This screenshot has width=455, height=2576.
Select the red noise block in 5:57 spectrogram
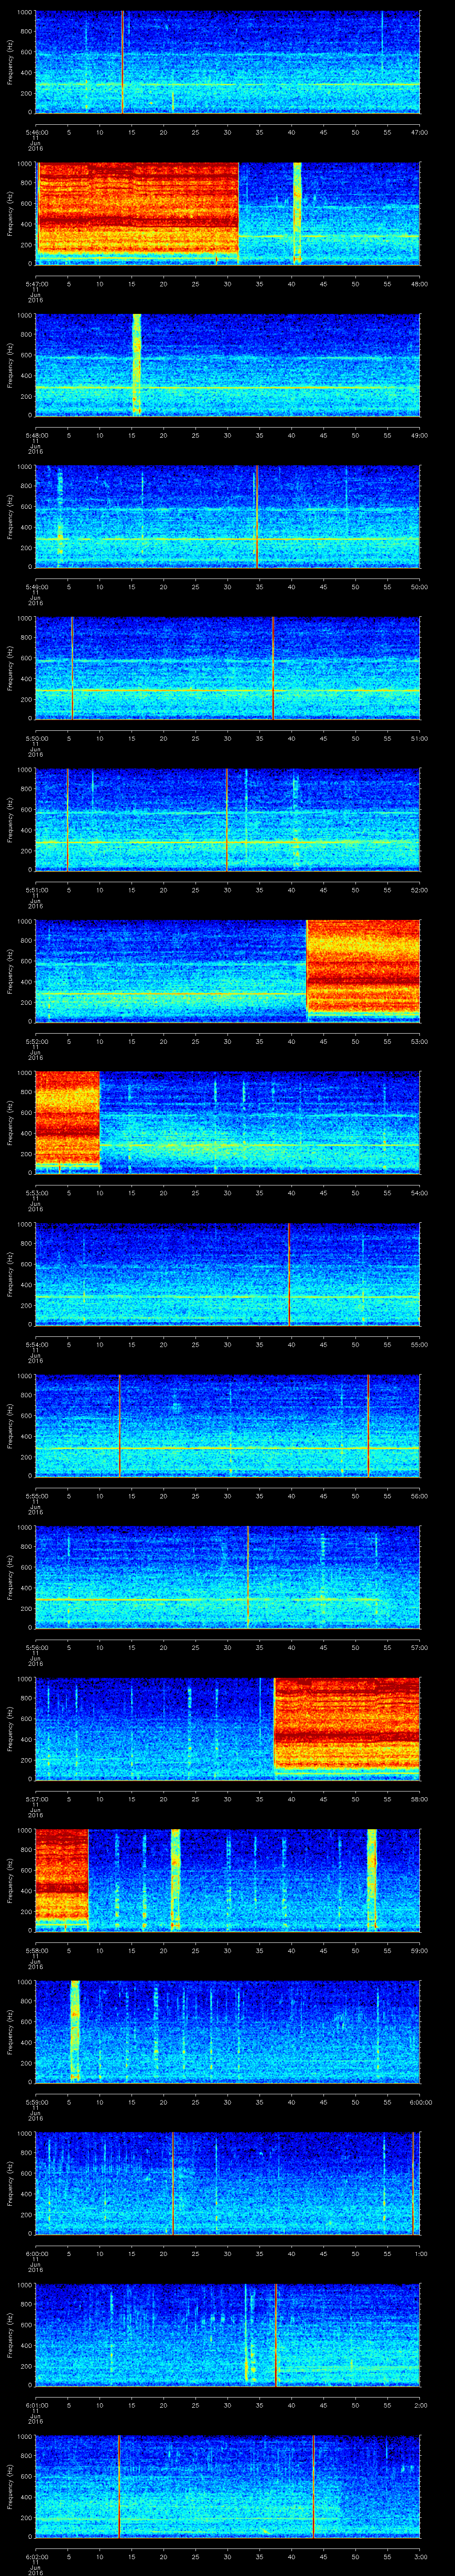(346, 1727)
